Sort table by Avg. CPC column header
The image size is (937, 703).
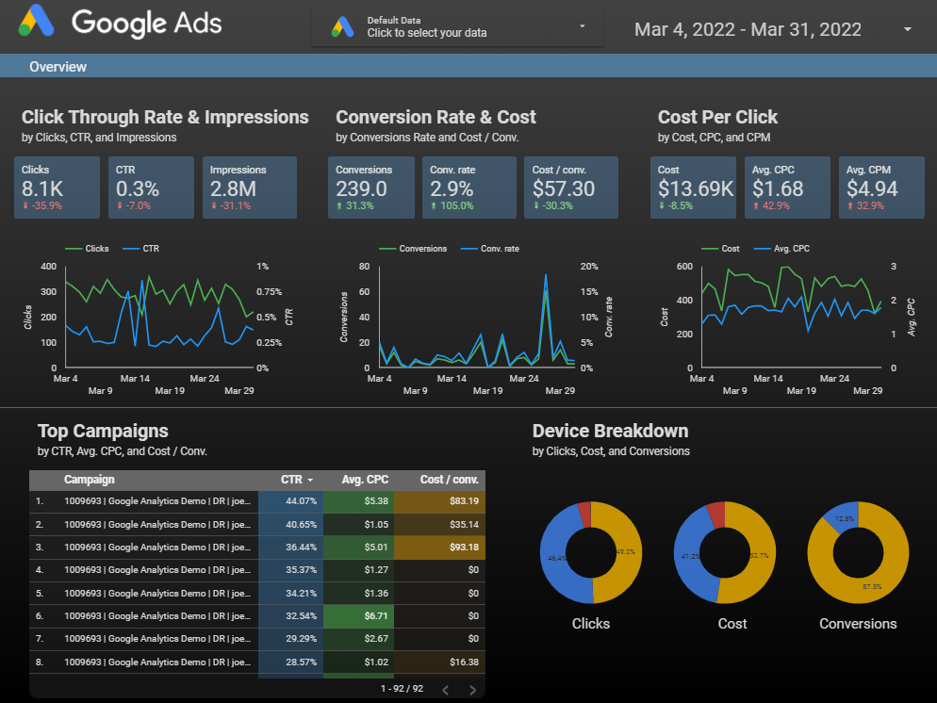tap(365, 480)
